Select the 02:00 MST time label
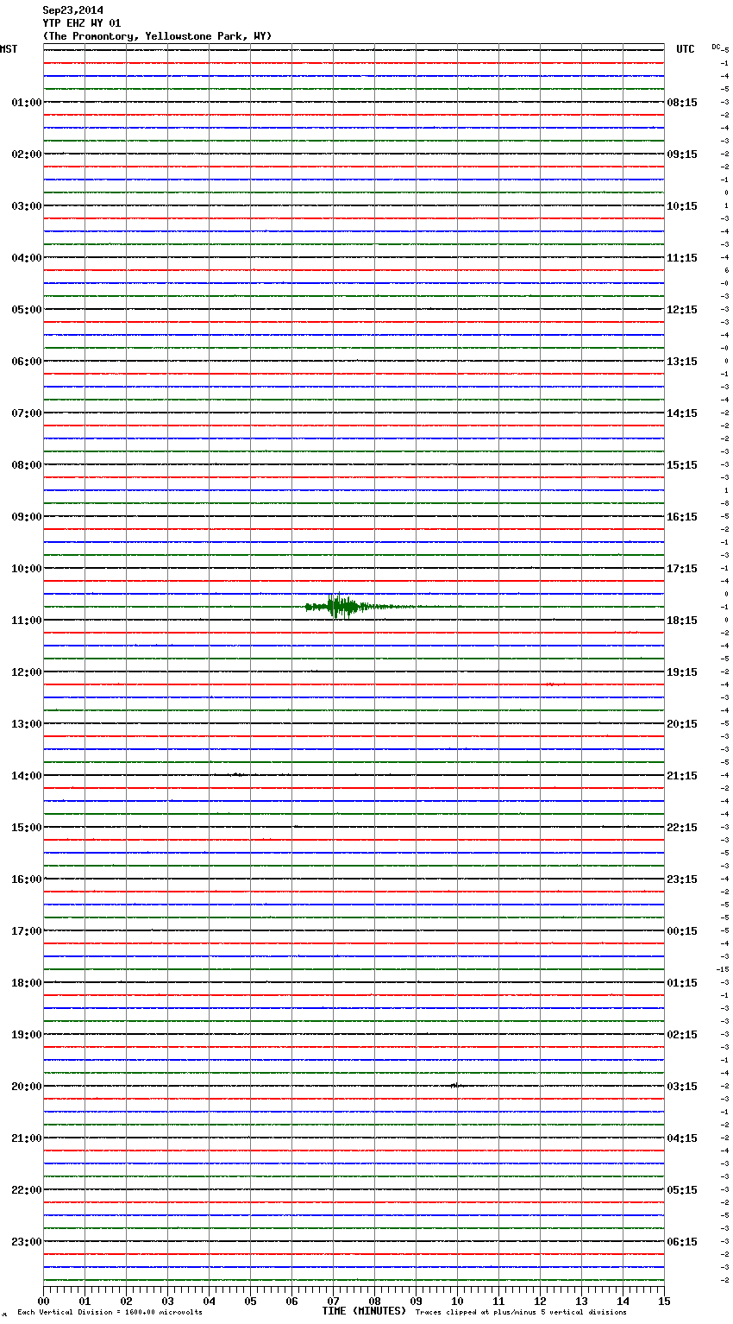This screenshot has height=1324, width=733. click(27, 154)
